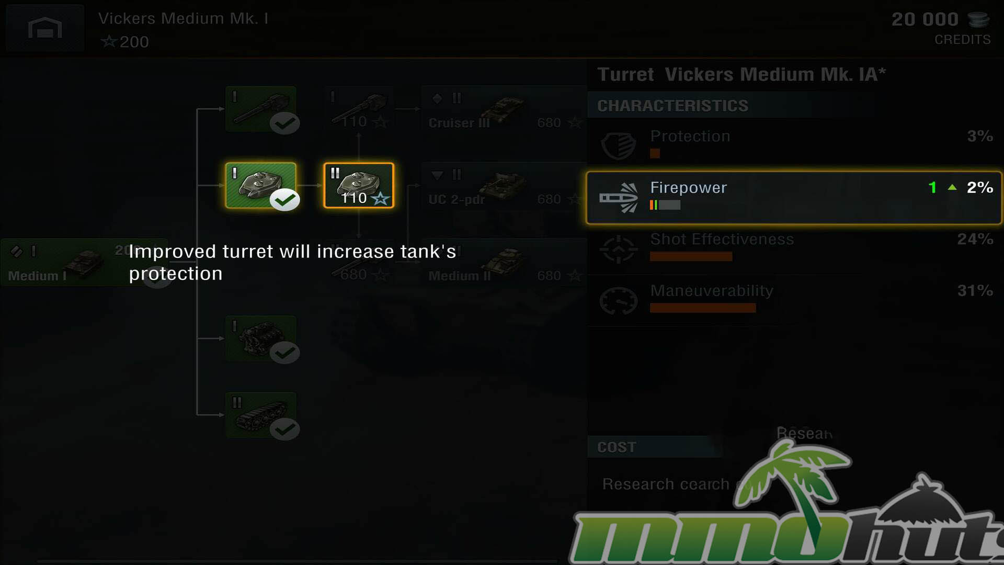The height and width of the screenshot is (565, 1004).
Task: Select the installed tier I gun module
Action: click(x=261, y=109)
